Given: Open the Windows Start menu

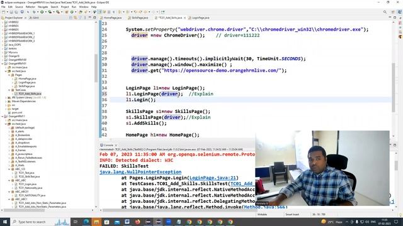Looking at the screenshot, I should (5, 222).
